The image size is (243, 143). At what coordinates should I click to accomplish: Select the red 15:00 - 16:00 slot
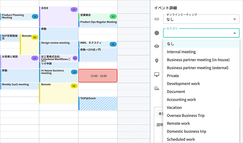[x=98, y=75]
